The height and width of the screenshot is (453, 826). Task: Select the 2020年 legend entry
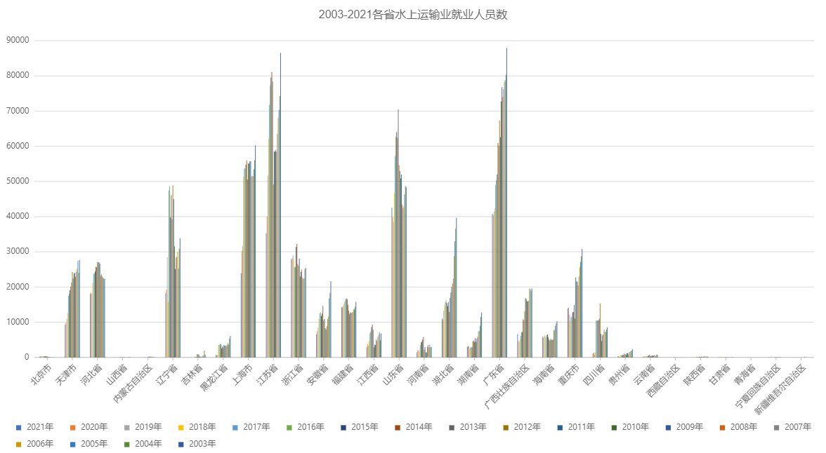(x=88, y=426)
